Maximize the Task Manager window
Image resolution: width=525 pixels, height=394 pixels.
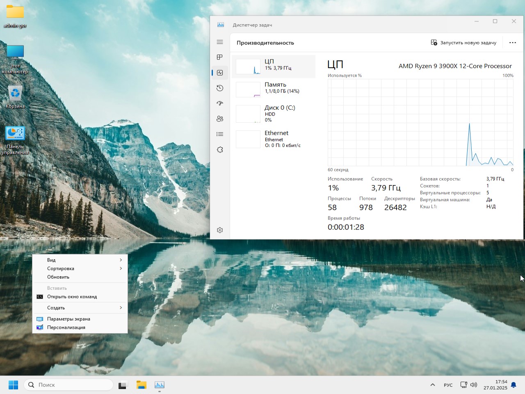(x=495, y=21)
